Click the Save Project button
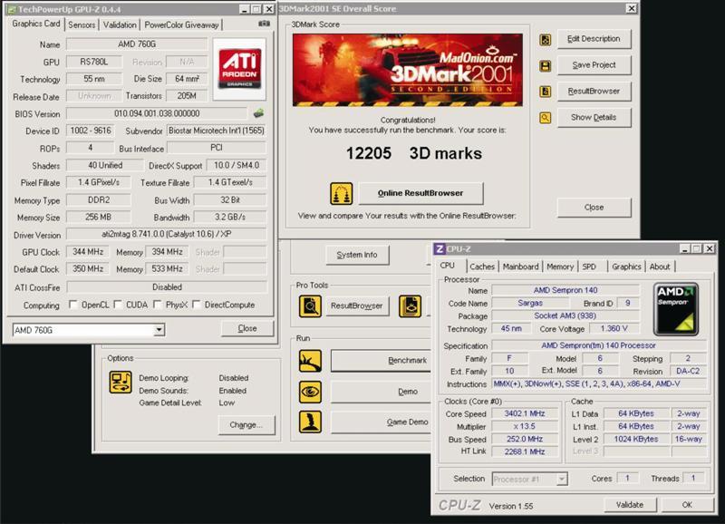The image size is (725, 524). 594,65
